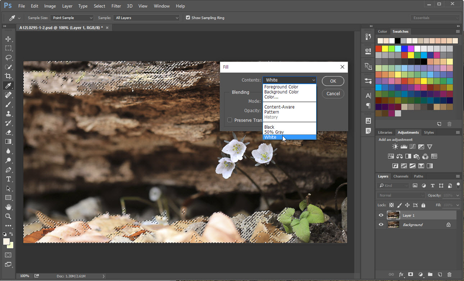Add a Brightness/Contrast adjustment
The height and width of the screenshot is (281, 464).
click(395, 147)
